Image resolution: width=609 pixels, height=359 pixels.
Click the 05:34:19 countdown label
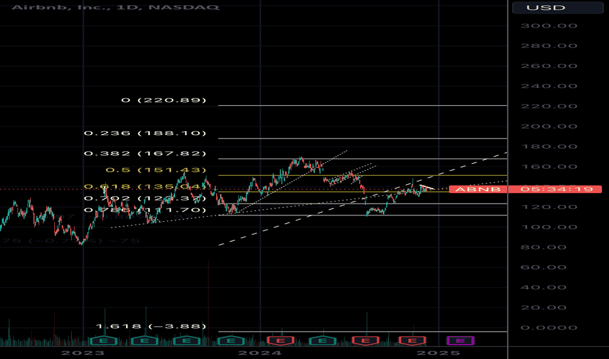pyautogui.click(x=557, y=189)
